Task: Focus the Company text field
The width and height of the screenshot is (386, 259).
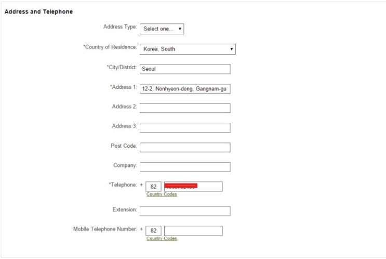Action: click(184, 167)
